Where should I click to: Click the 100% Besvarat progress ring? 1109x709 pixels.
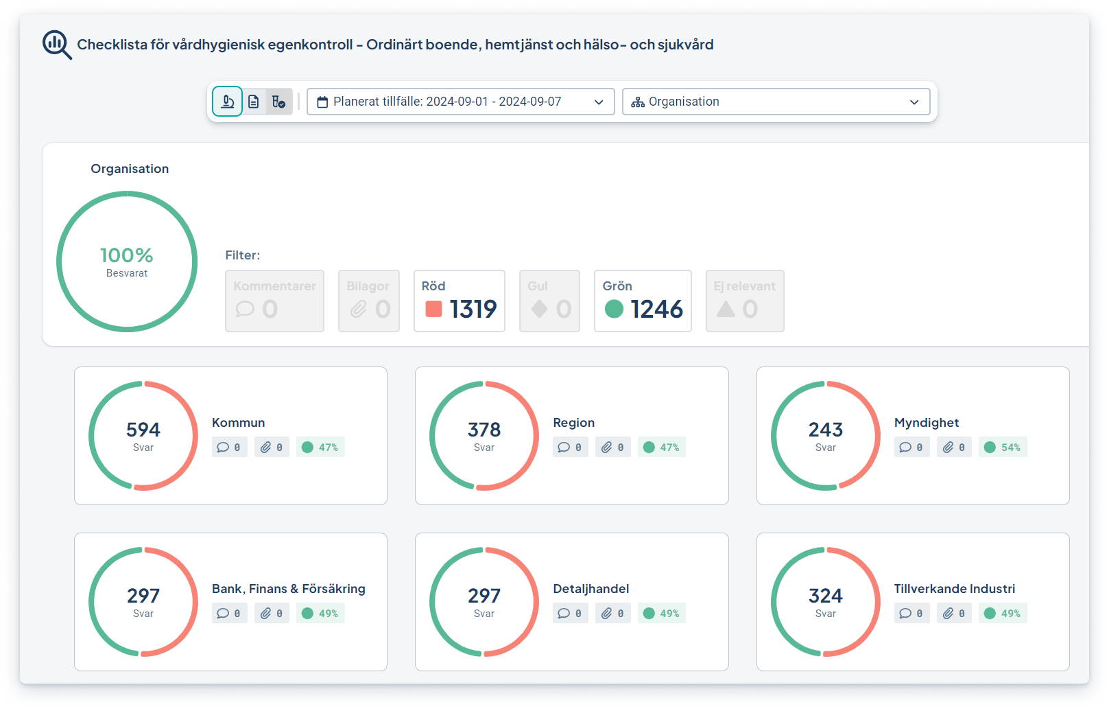(127, 261)
